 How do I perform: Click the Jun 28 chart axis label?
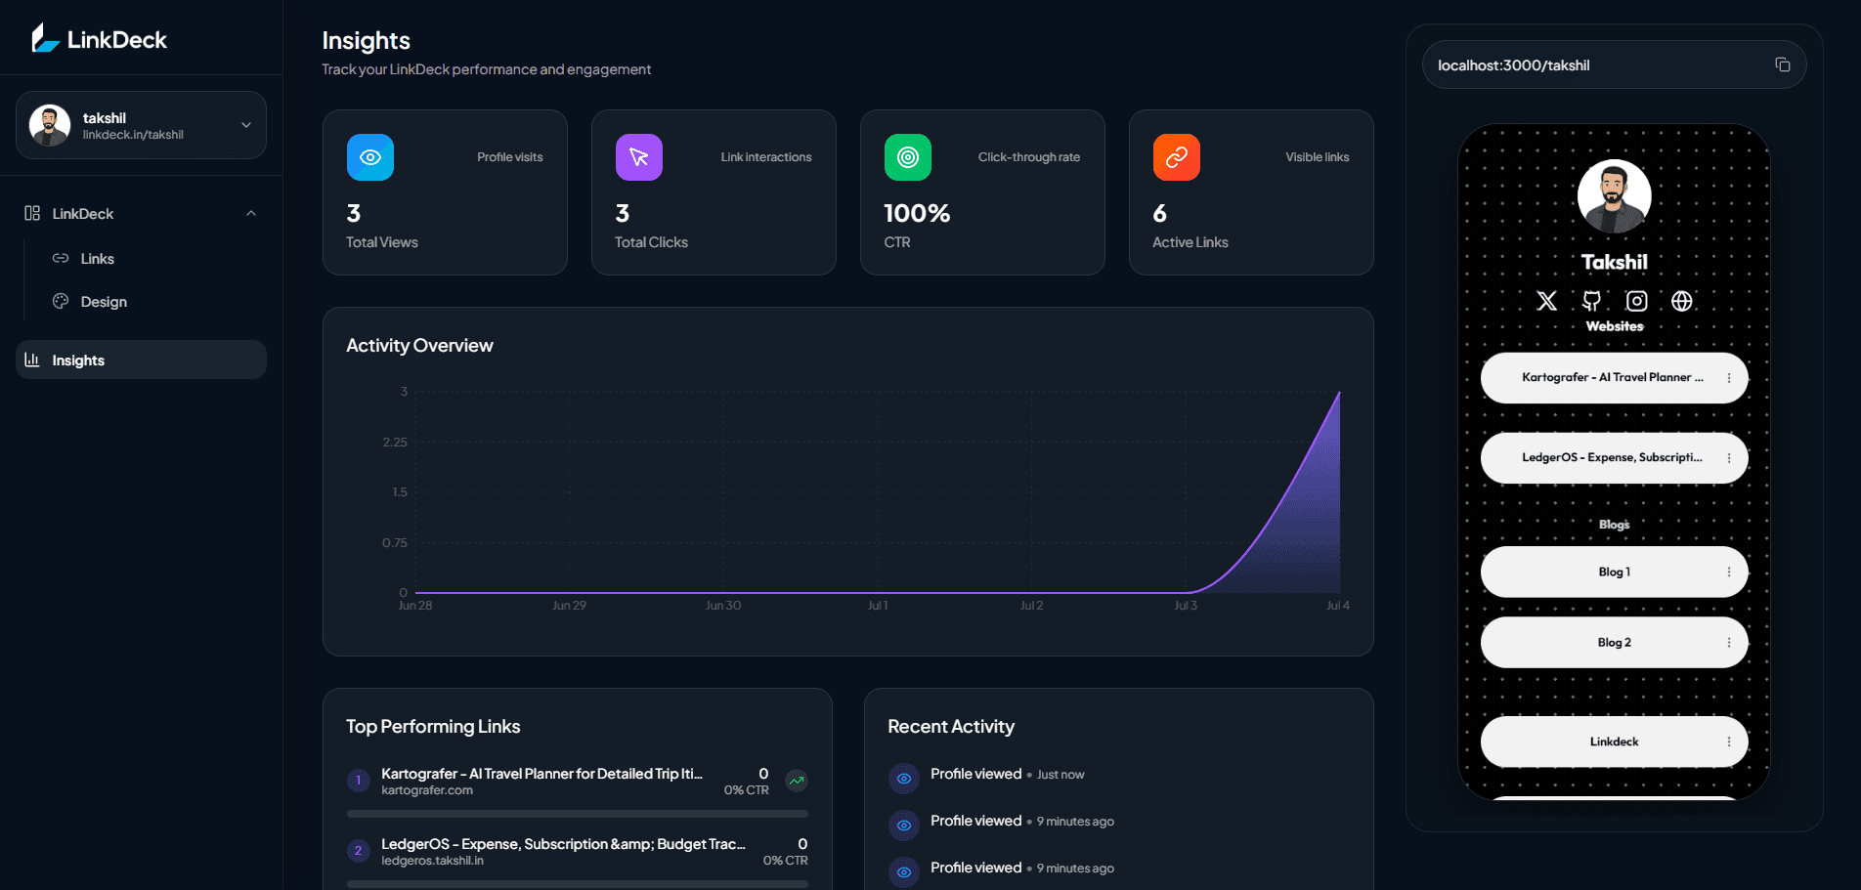(x=415, y=606)
